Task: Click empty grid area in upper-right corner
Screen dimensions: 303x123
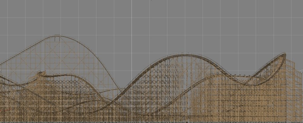Action: click(x=273, y=18)
